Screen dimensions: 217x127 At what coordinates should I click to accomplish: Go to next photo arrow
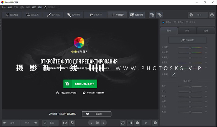click(x=104, y=123)
